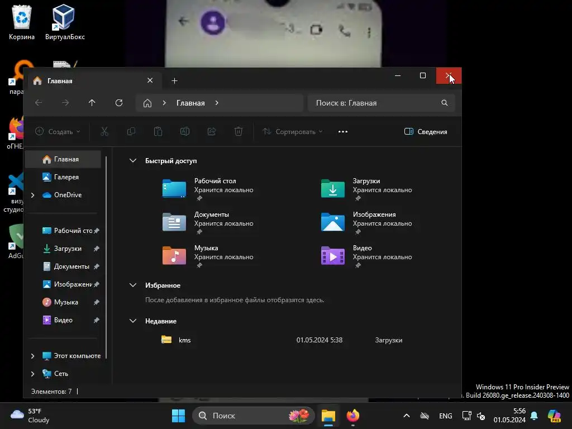
Task: Click pin icon beside Видео in sidebar
Action: pos(96,320)
